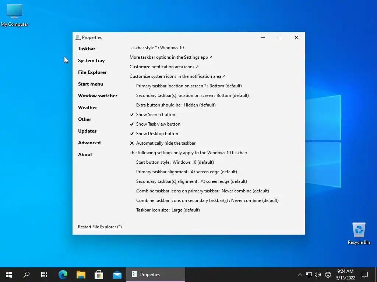Click the network icon in system tray
This screenshot has width=377, height=282.
309,275
